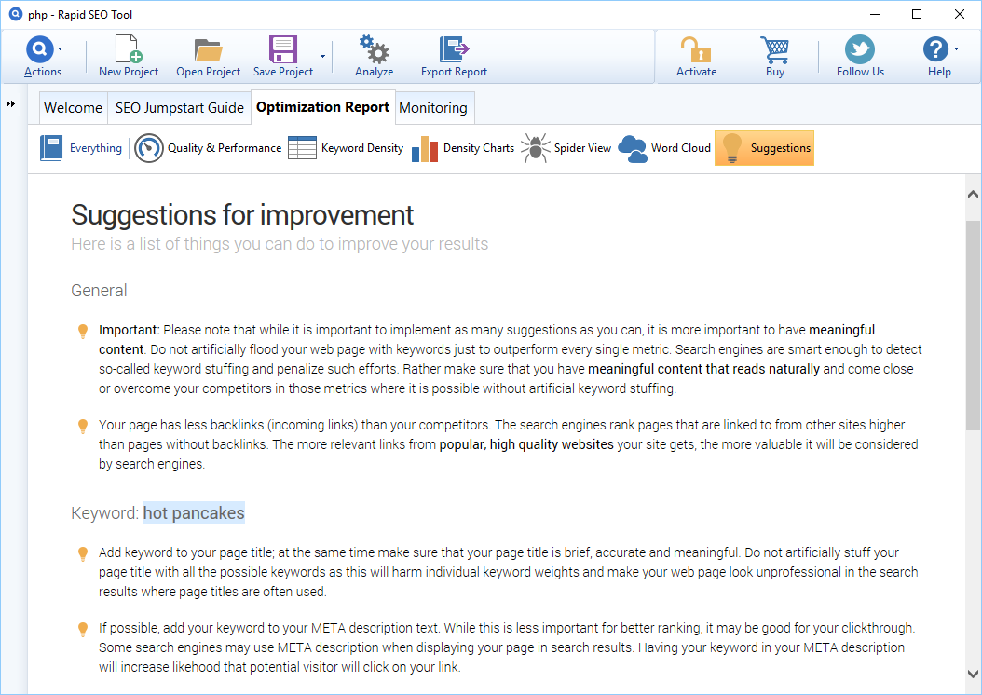
Task: Click the New Project icon
Action: pos(128,49)
